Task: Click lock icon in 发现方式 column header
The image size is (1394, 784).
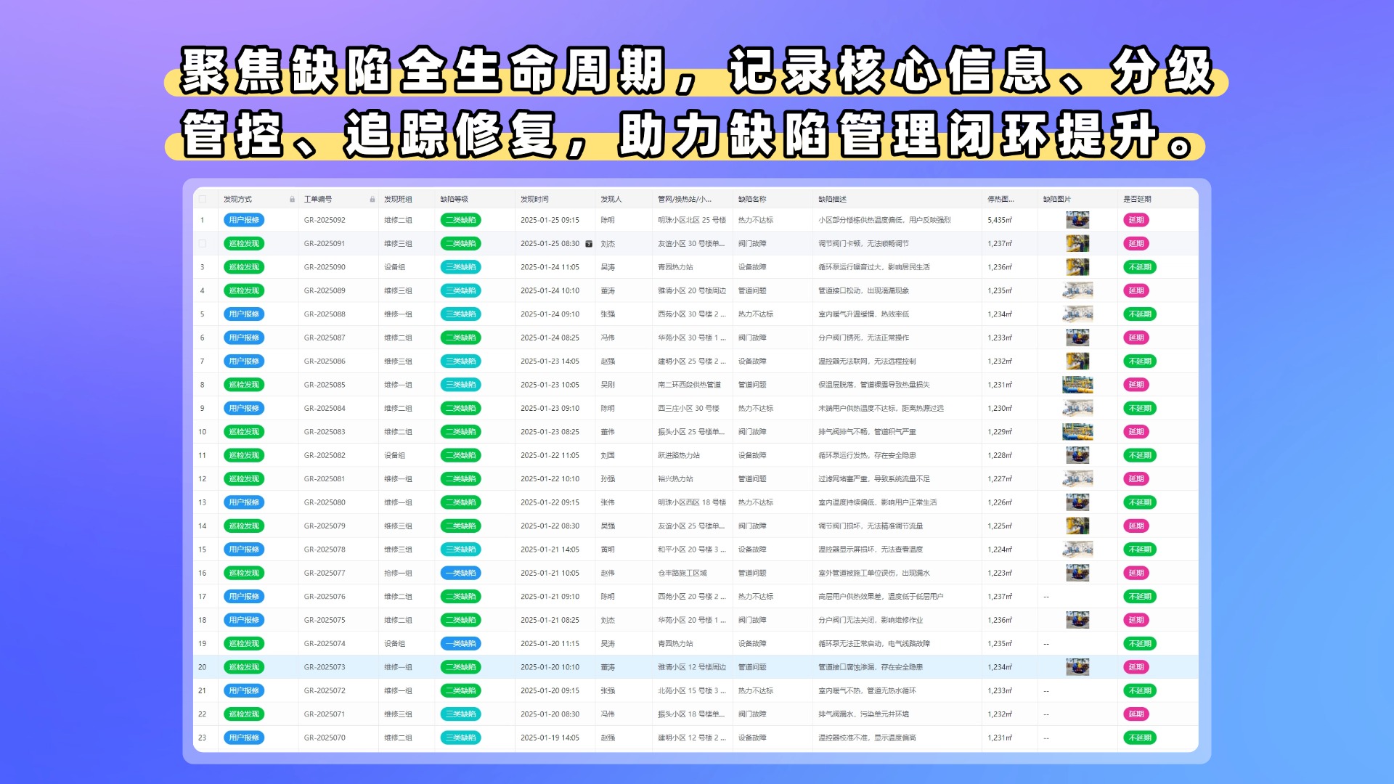Action: 292,199
